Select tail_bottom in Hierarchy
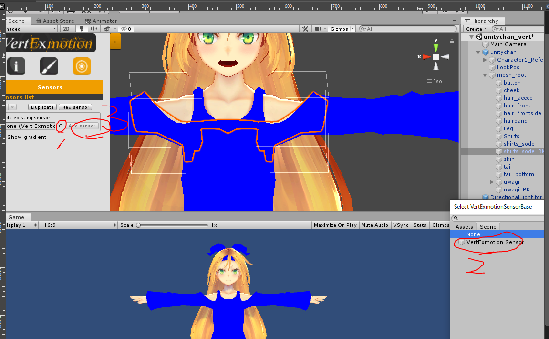549x339 pixels. click(x=518, y=174)
